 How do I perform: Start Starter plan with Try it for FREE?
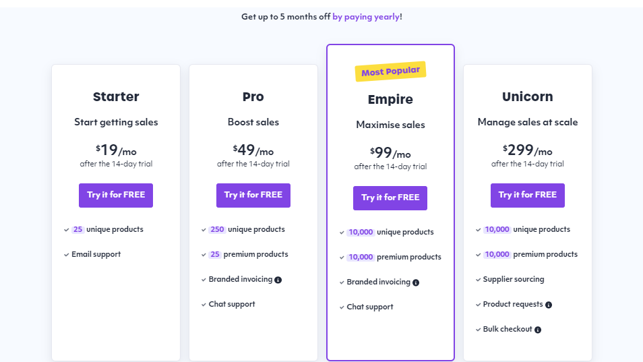116,195
